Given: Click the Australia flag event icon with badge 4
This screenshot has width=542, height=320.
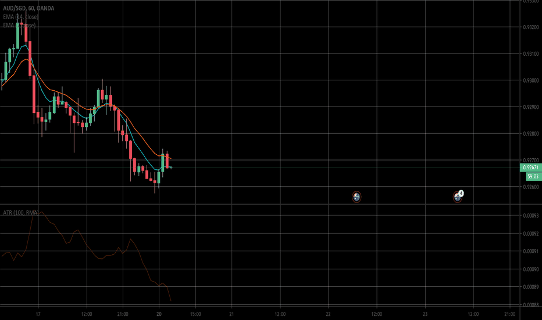Looking at the screenshot, I should coord(458,197).
